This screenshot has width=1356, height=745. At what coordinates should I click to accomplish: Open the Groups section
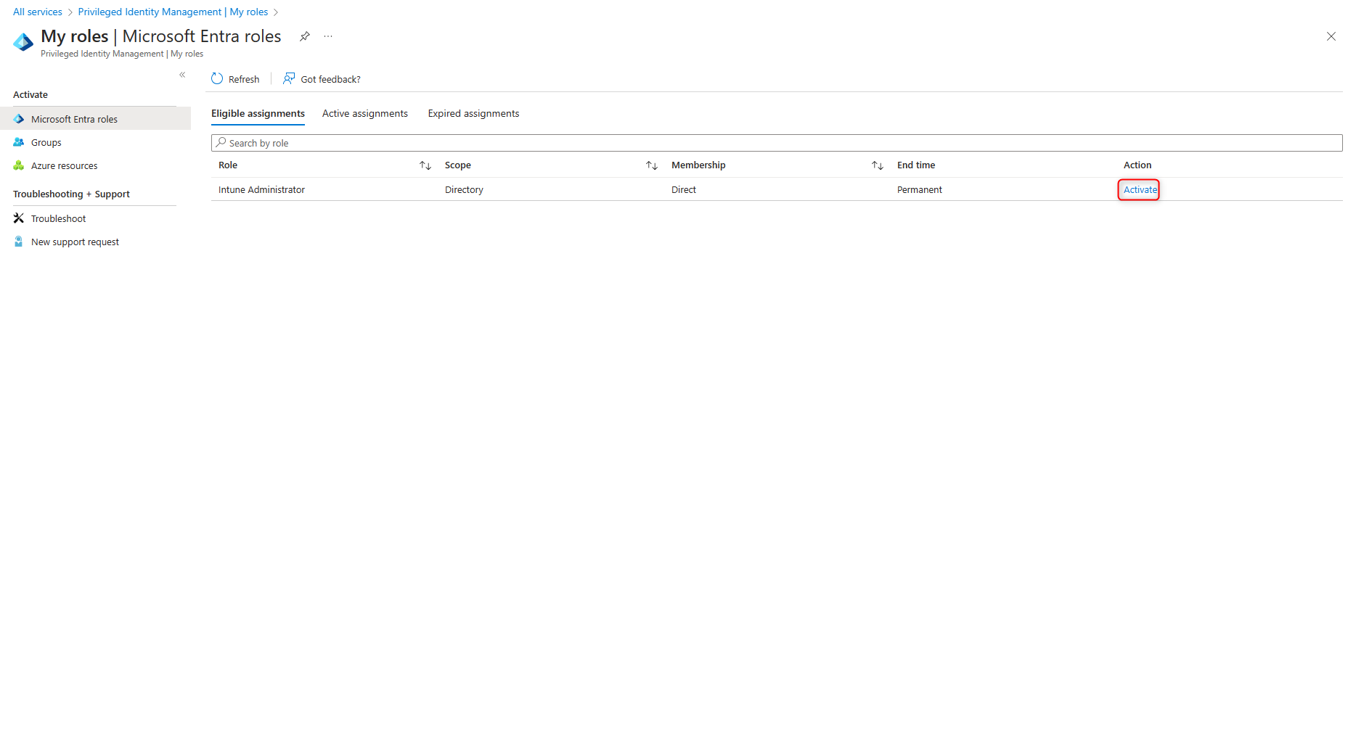click(x=46, y=142)
